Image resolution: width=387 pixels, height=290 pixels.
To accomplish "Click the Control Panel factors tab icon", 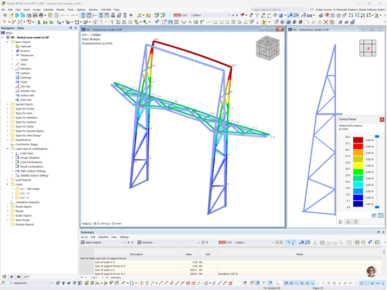I will (348, 222).
